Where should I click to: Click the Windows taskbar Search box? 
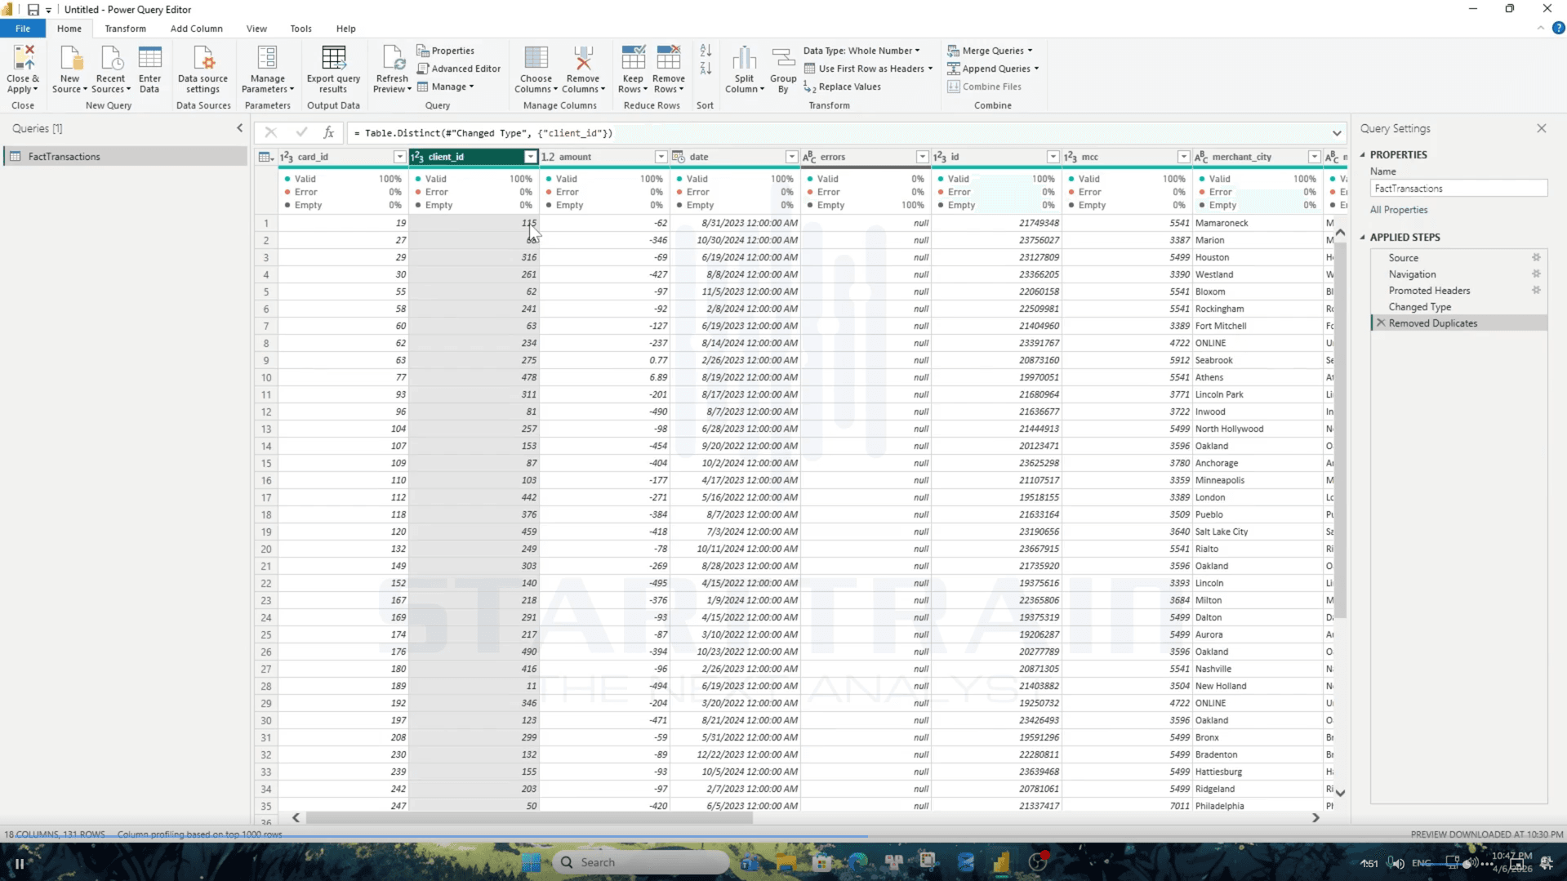coord(640,862)
